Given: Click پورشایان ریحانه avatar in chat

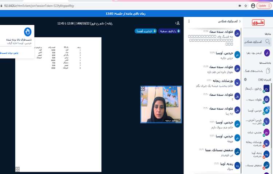Looking at the screenshot, I should coord(237,82).
